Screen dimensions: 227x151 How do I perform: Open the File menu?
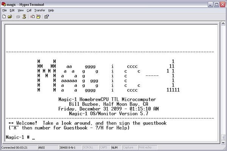tap(5, 10)
